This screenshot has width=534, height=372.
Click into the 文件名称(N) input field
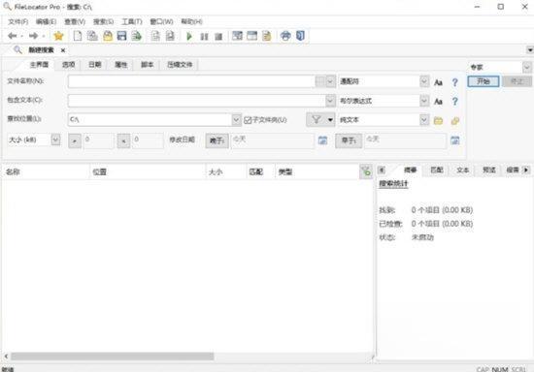(x=191, y=81)
